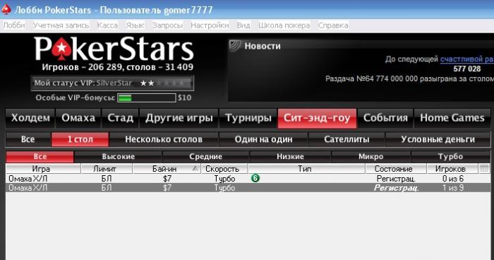
Task: Click the Раздача №64 774 000 000 news line
Action: (409, 78)
